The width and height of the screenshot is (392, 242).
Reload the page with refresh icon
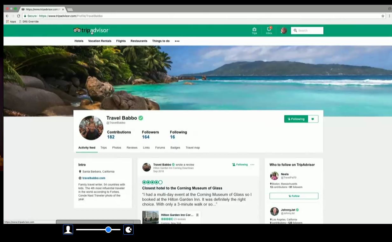point(18,16)
